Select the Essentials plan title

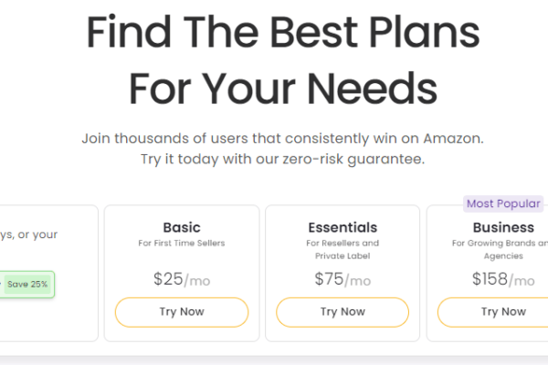(342, 228)
